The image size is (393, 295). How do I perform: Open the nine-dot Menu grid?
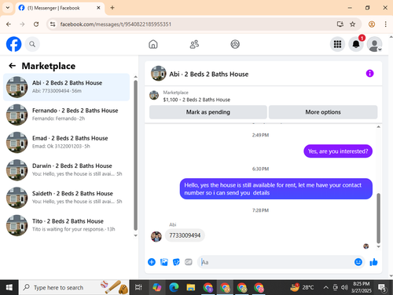coord(337,44)
